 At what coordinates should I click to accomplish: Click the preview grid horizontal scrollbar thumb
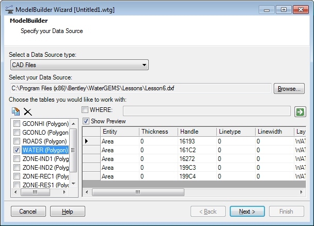click(138, 192)
